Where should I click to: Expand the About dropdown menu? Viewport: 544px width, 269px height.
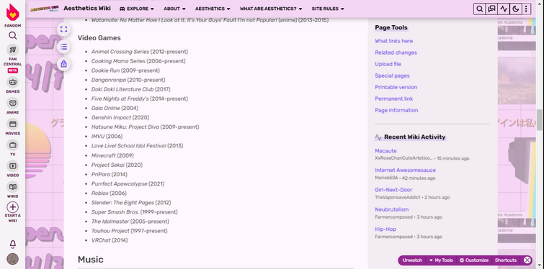[x=174, y=9]
